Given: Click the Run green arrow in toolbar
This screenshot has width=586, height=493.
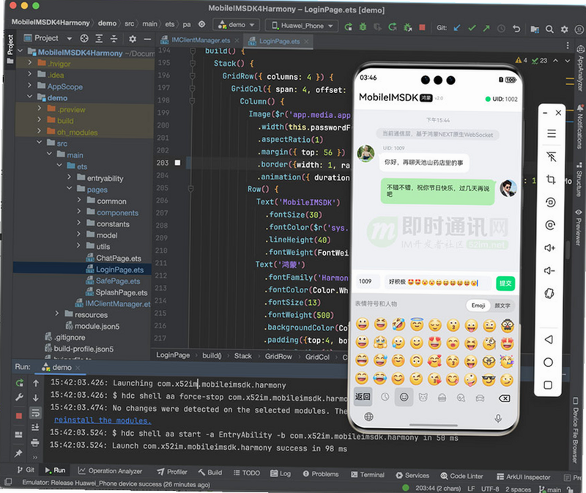Looking at the screenshot, I should [x=348, y=26].
